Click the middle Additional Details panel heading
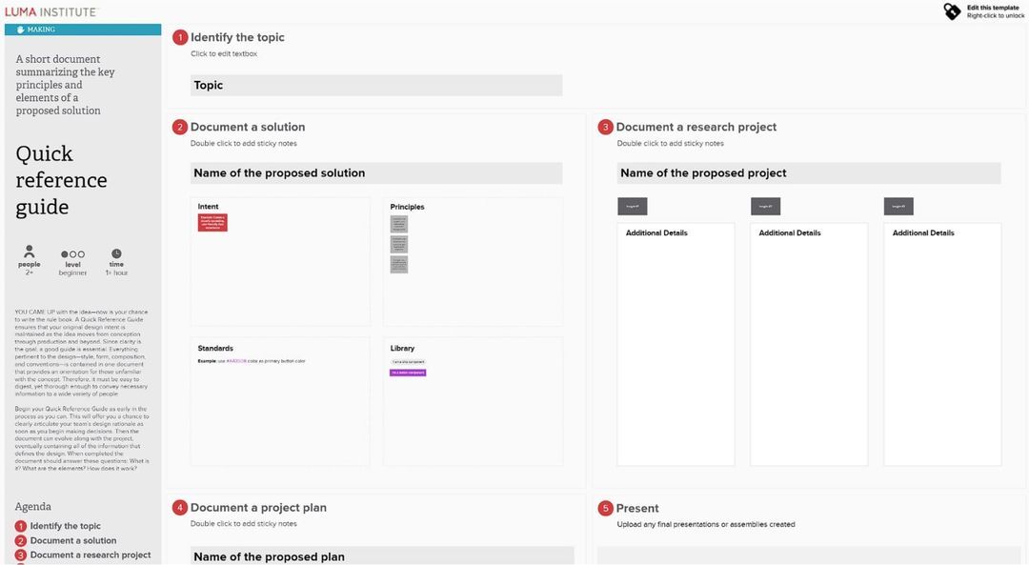Viewport: 1029px width, 565px height. (790, 233)
